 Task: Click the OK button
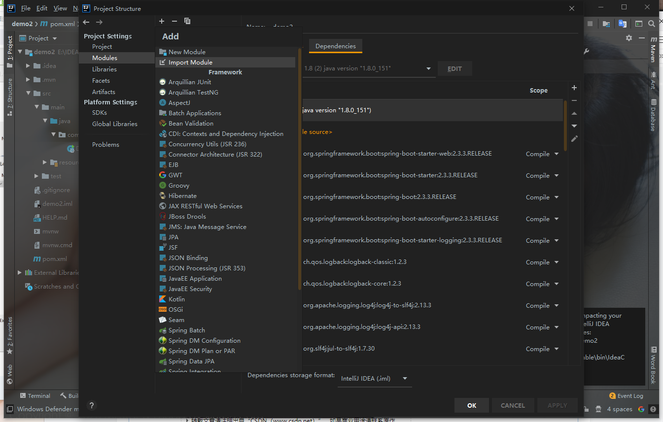pos(472,405)
